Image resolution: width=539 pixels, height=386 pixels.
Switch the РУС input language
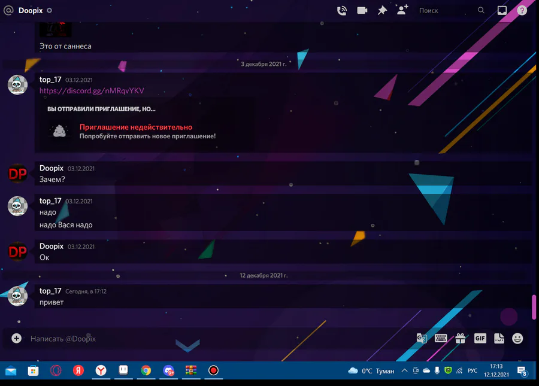(473, 370)
